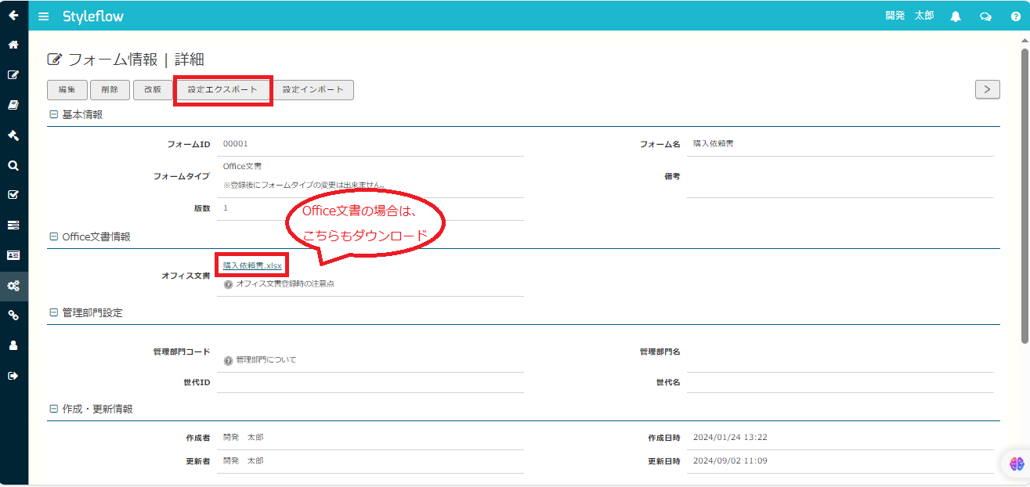
Task: Open the hamburger menu beside Styleflow
Action: tap(44, 16)
